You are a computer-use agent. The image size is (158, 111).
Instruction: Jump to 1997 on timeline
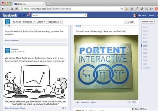tap(145, 64)
